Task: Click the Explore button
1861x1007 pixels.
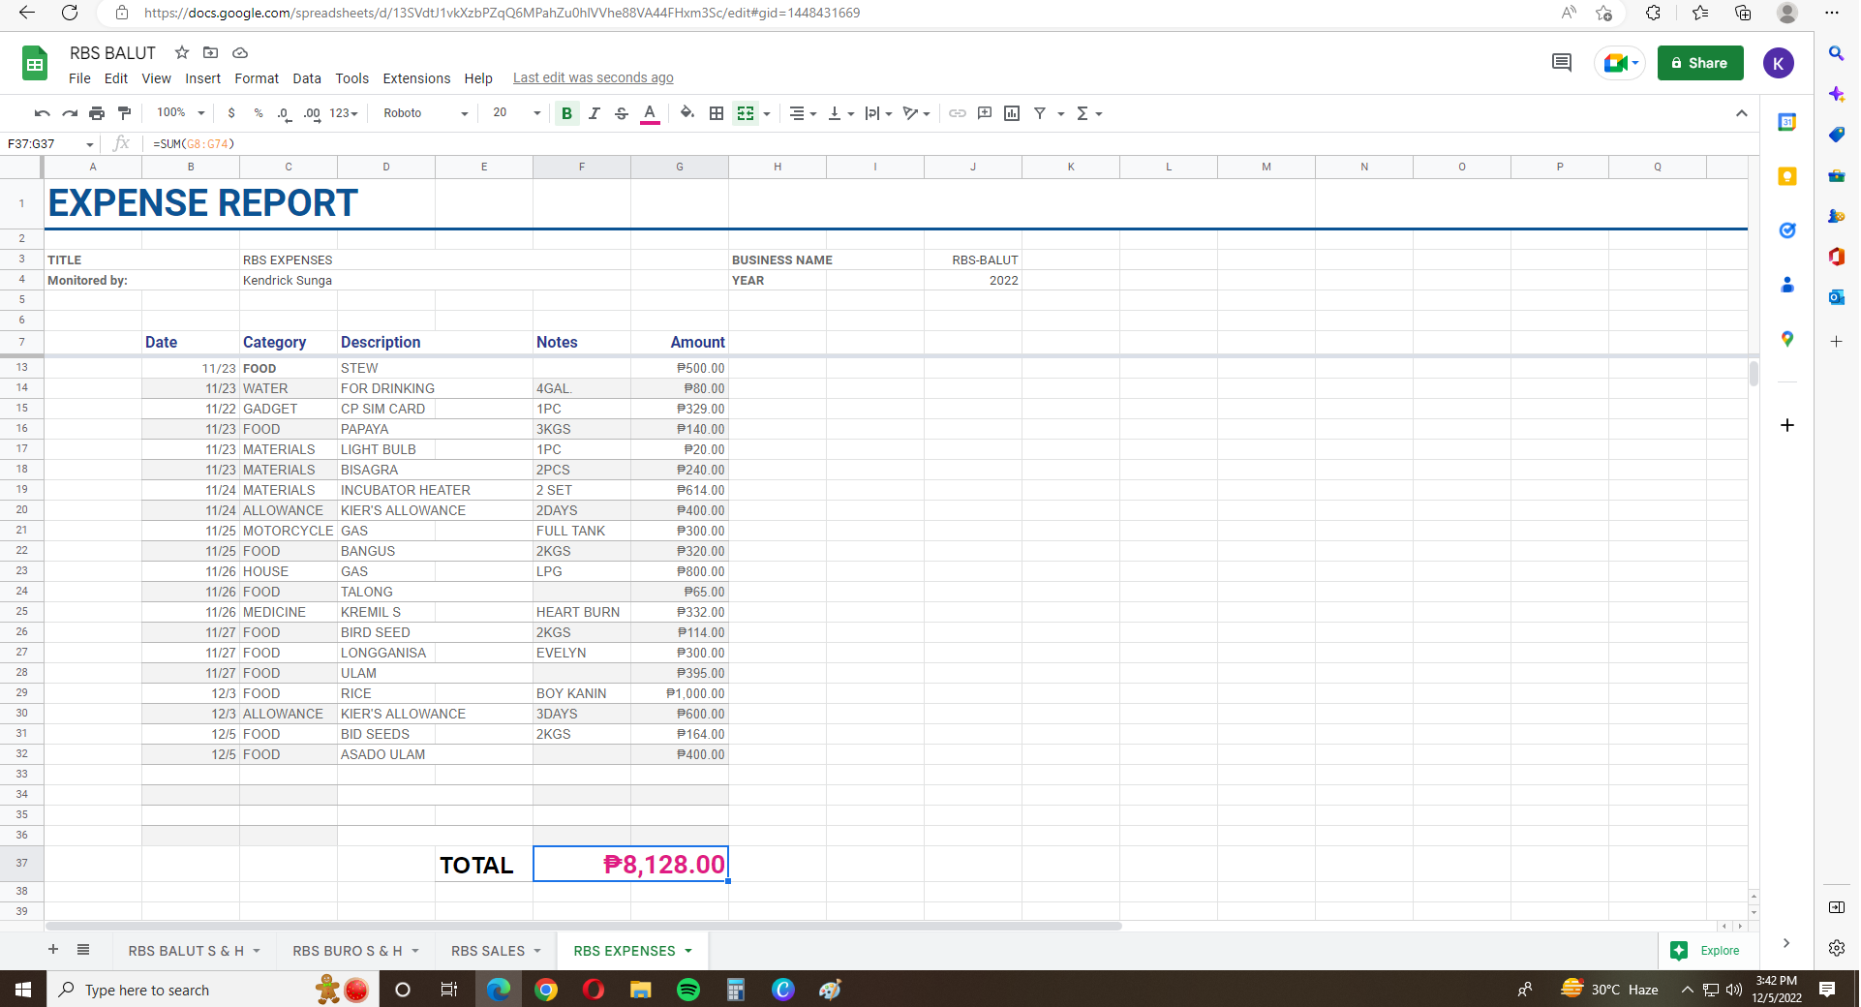Action: click(1706, 951)
